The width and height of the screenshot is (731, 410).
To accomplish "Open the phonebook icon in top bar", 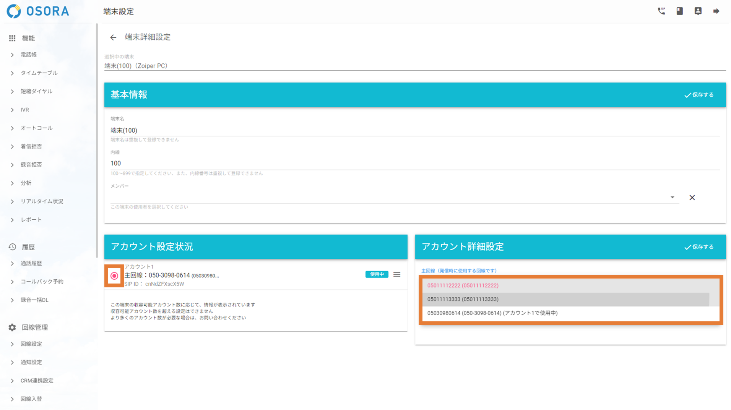I will [679, 11].
